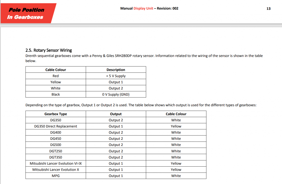282x184 pixels.
Task: Click the 'Mitsubishi Lancer Evolution VI-IX' cell
Action: tap(56, 164)
